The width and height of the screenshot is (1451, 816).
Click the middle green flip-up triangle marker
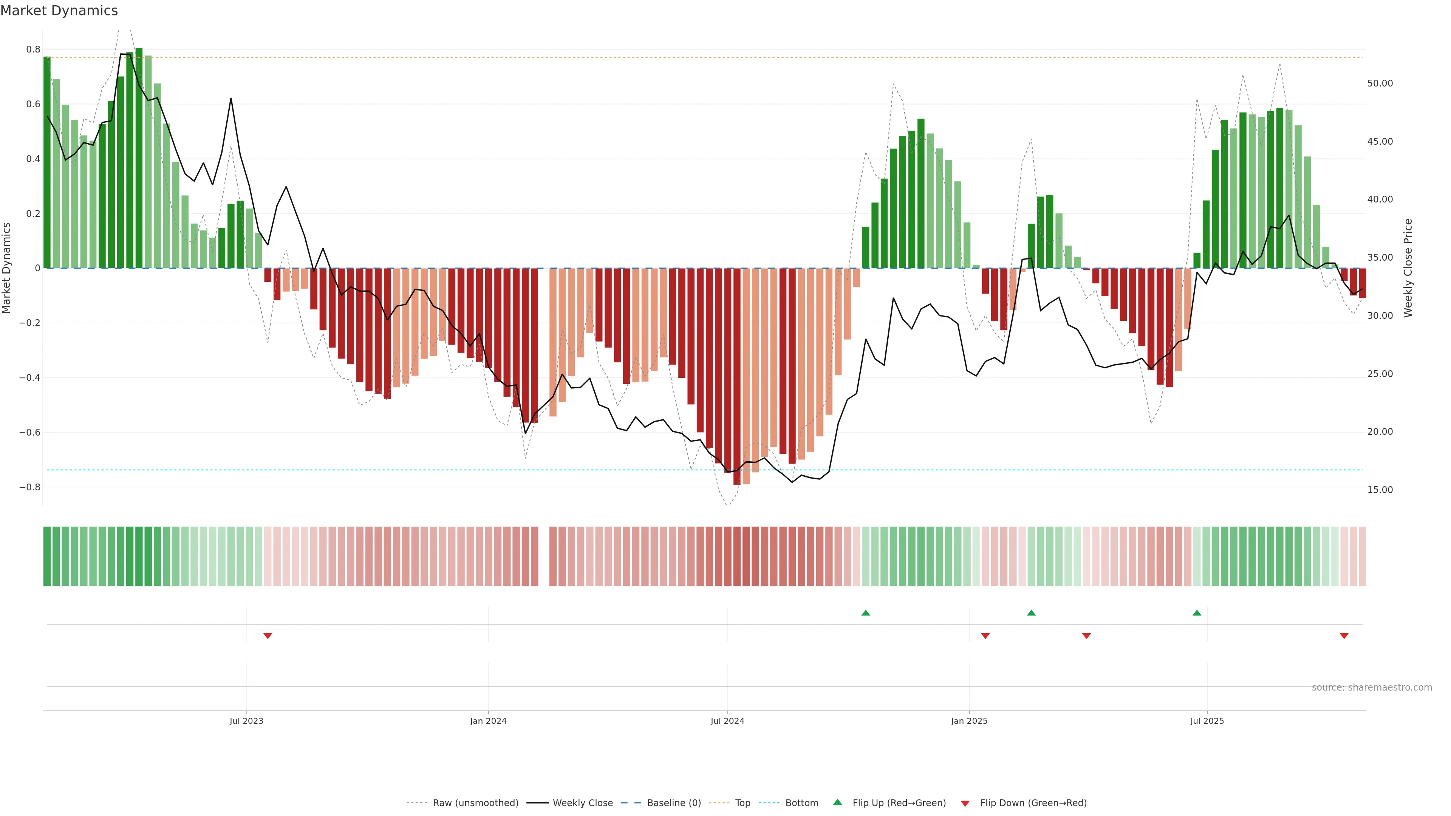[x=1031, y=613]
